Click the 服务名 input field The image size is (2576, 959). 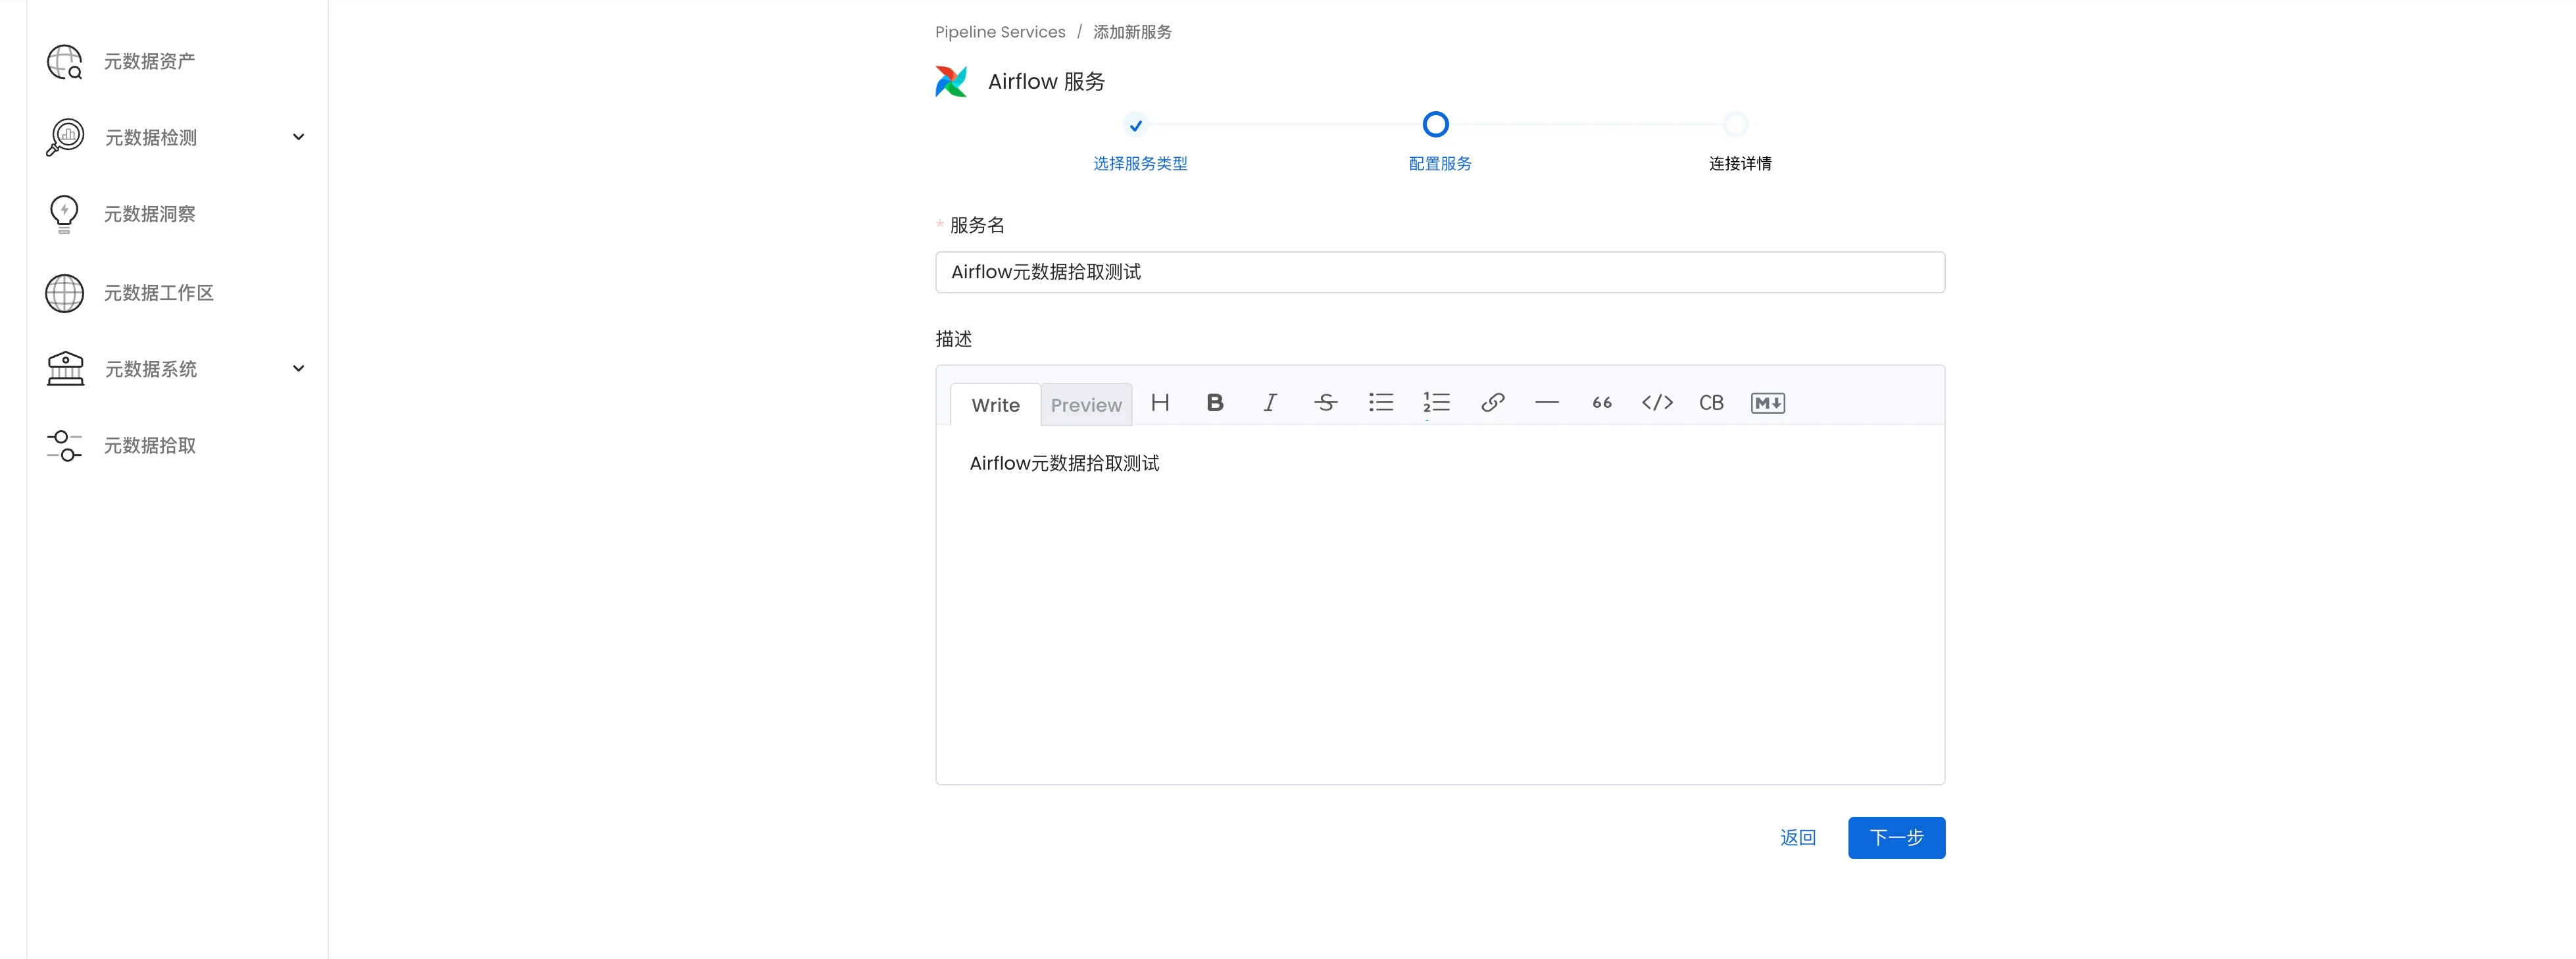tap(1439, 272)
